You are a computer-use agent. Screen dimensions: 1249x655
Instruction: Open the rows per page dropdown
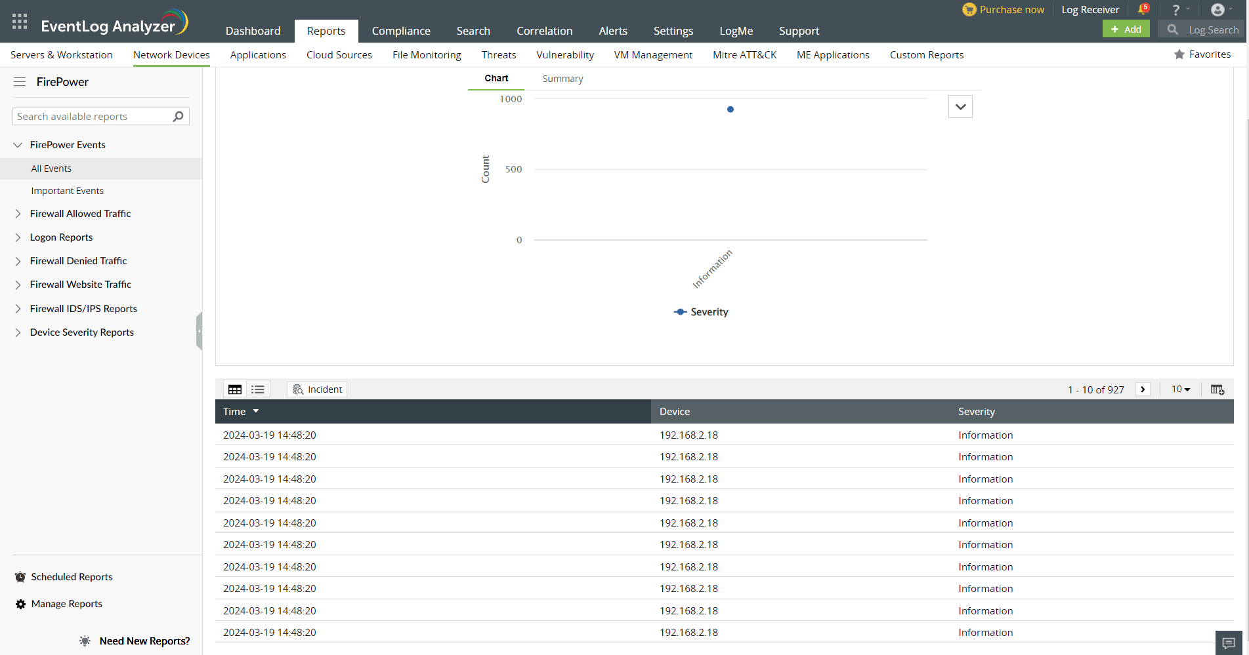(1181, 389)
